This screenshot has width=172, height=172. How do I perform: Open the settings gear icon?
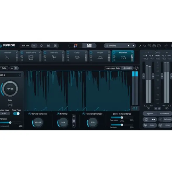(154, 46)
